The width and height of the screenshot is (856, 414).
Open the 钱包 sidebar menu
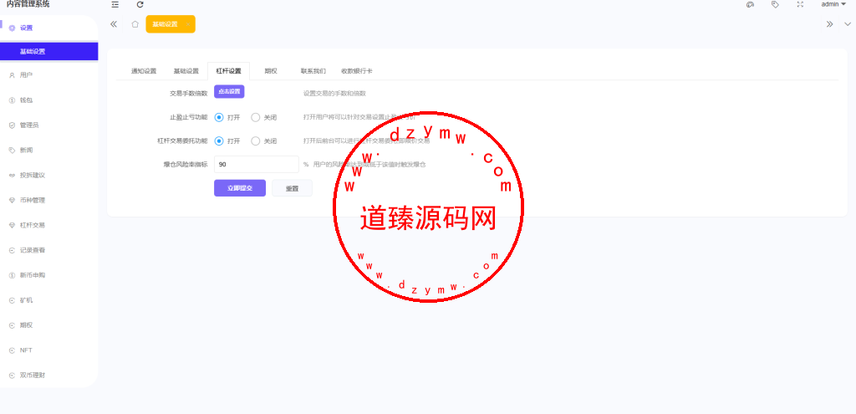49,100
